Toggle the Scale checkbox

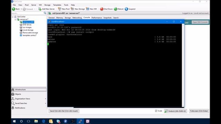156,111
